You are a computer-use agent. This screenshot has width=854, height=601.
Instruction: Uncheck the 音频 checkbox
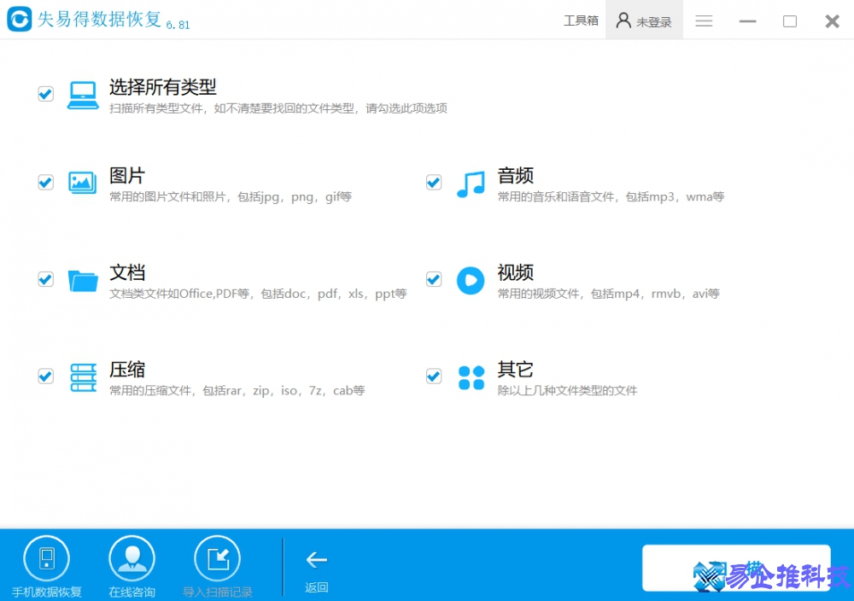(x=434, y=182)
